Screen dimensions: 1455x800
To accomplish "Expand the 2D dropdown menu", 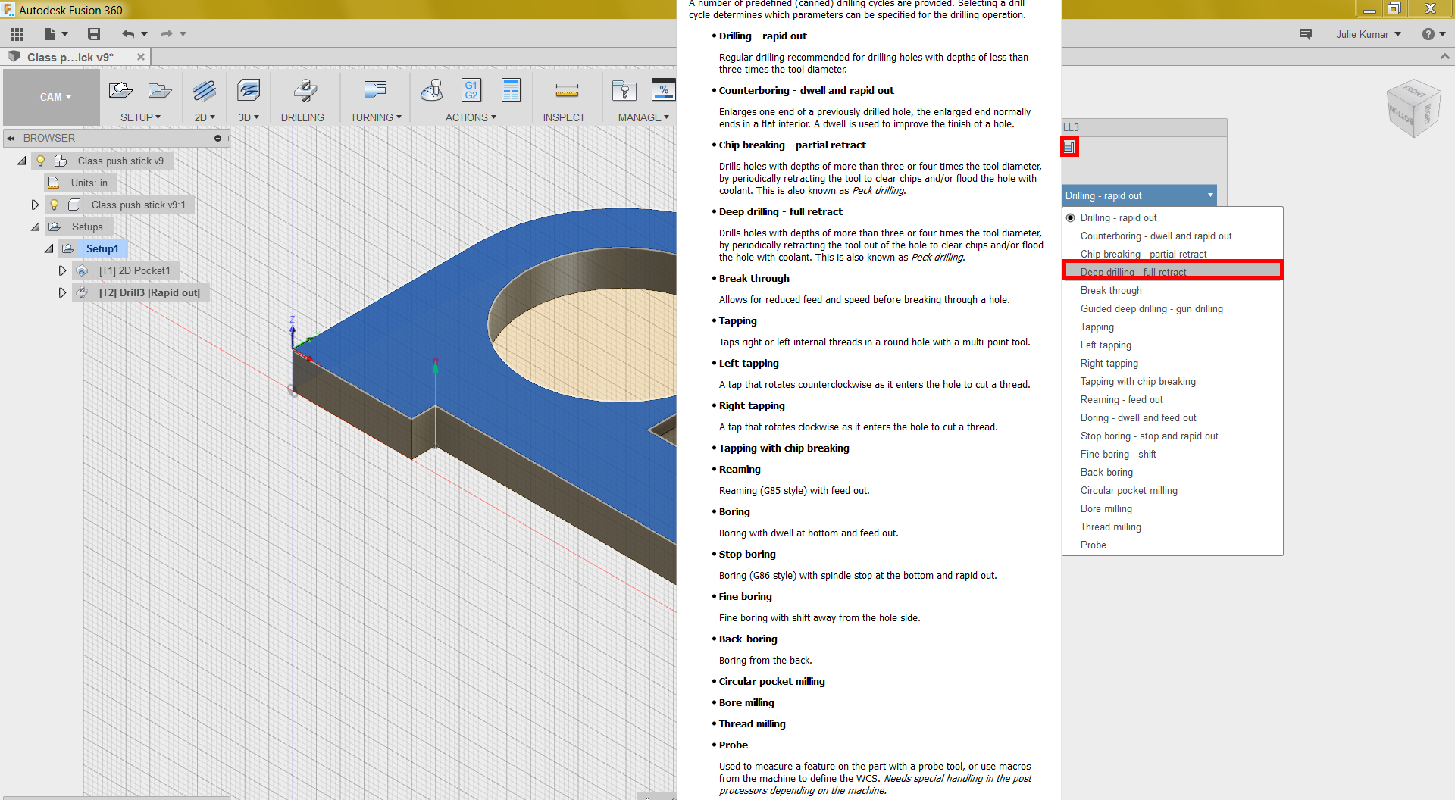I will 205,117.
